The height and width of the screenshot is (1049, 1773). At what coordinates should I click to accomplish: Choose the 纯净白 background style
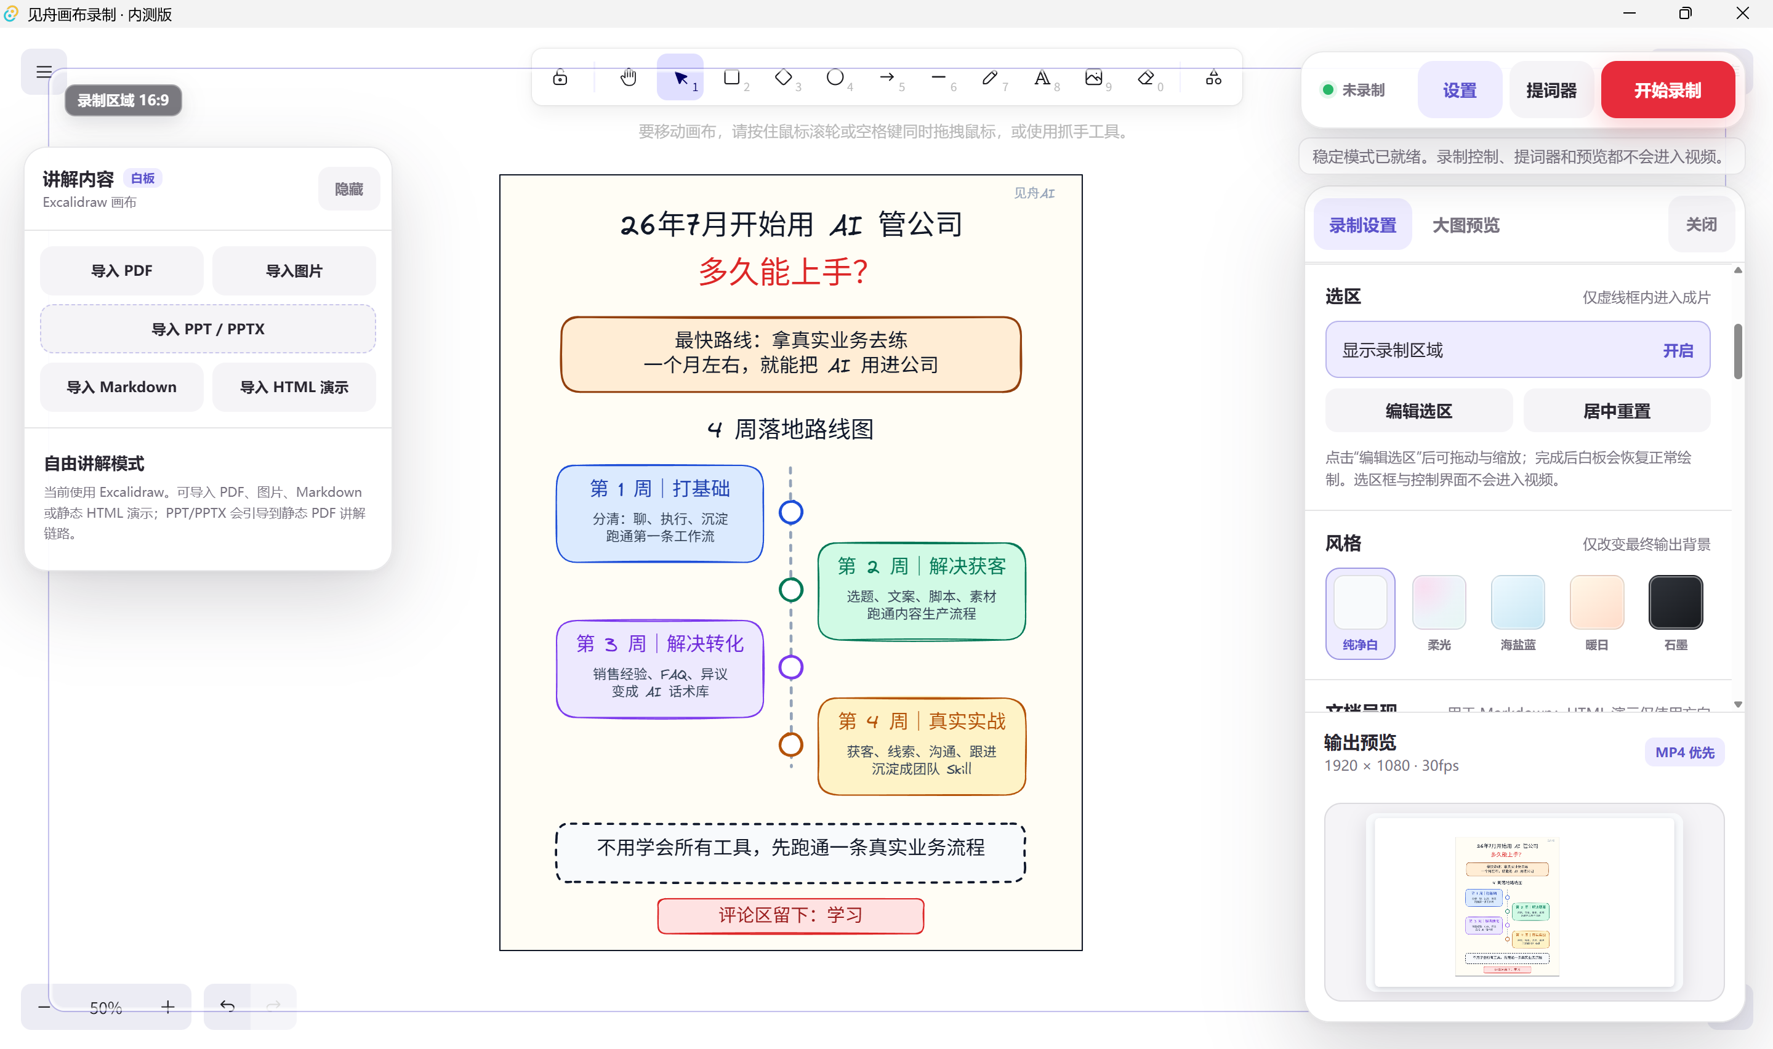(x=1359, y=613)
